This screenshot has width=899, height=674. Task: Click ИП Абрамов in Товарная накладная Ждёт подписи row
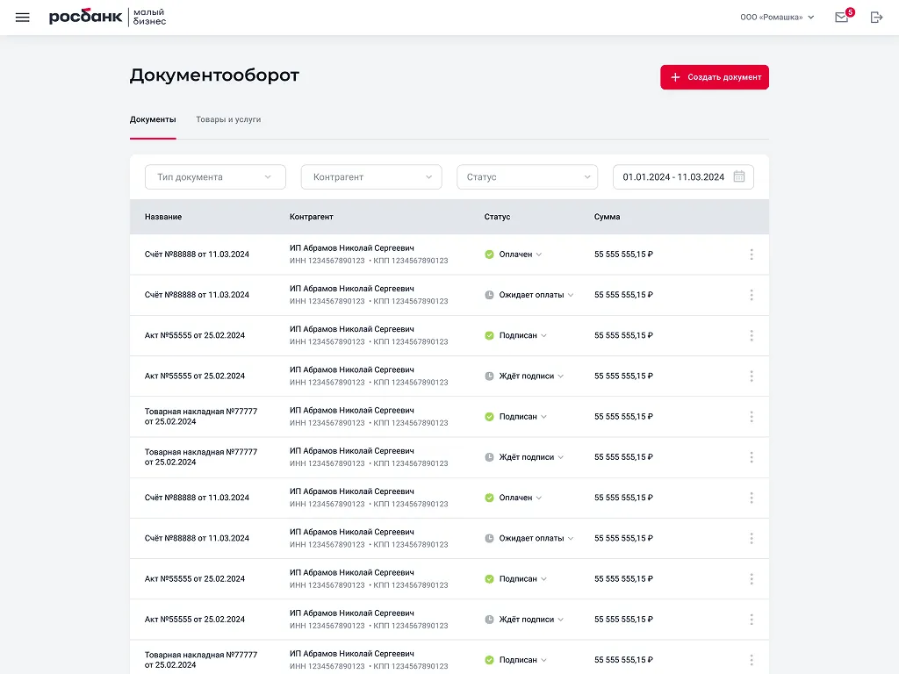tap(351, 451)
